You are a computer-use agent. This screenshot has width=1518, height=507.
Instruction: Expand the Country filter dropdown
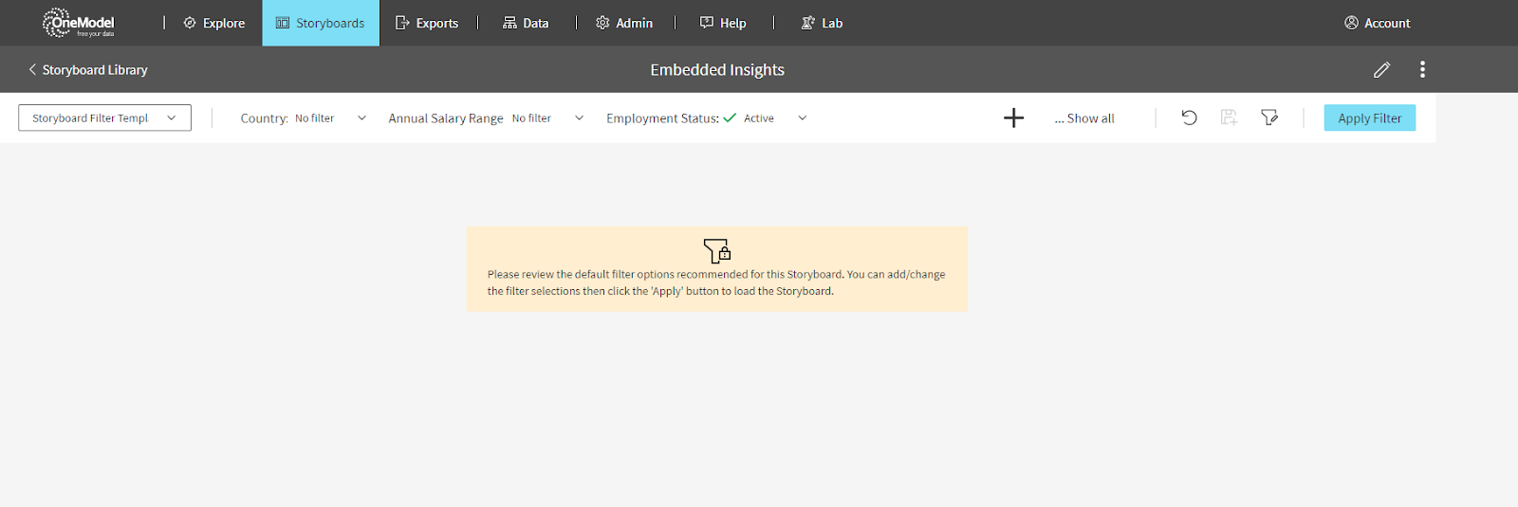361,118
